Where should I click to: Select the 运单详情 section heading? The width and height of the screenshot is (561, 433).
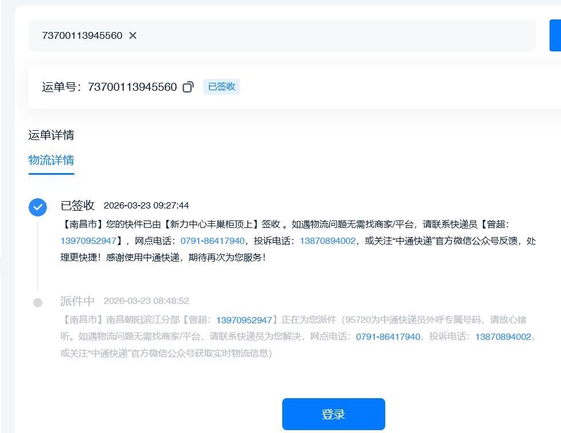51,135
